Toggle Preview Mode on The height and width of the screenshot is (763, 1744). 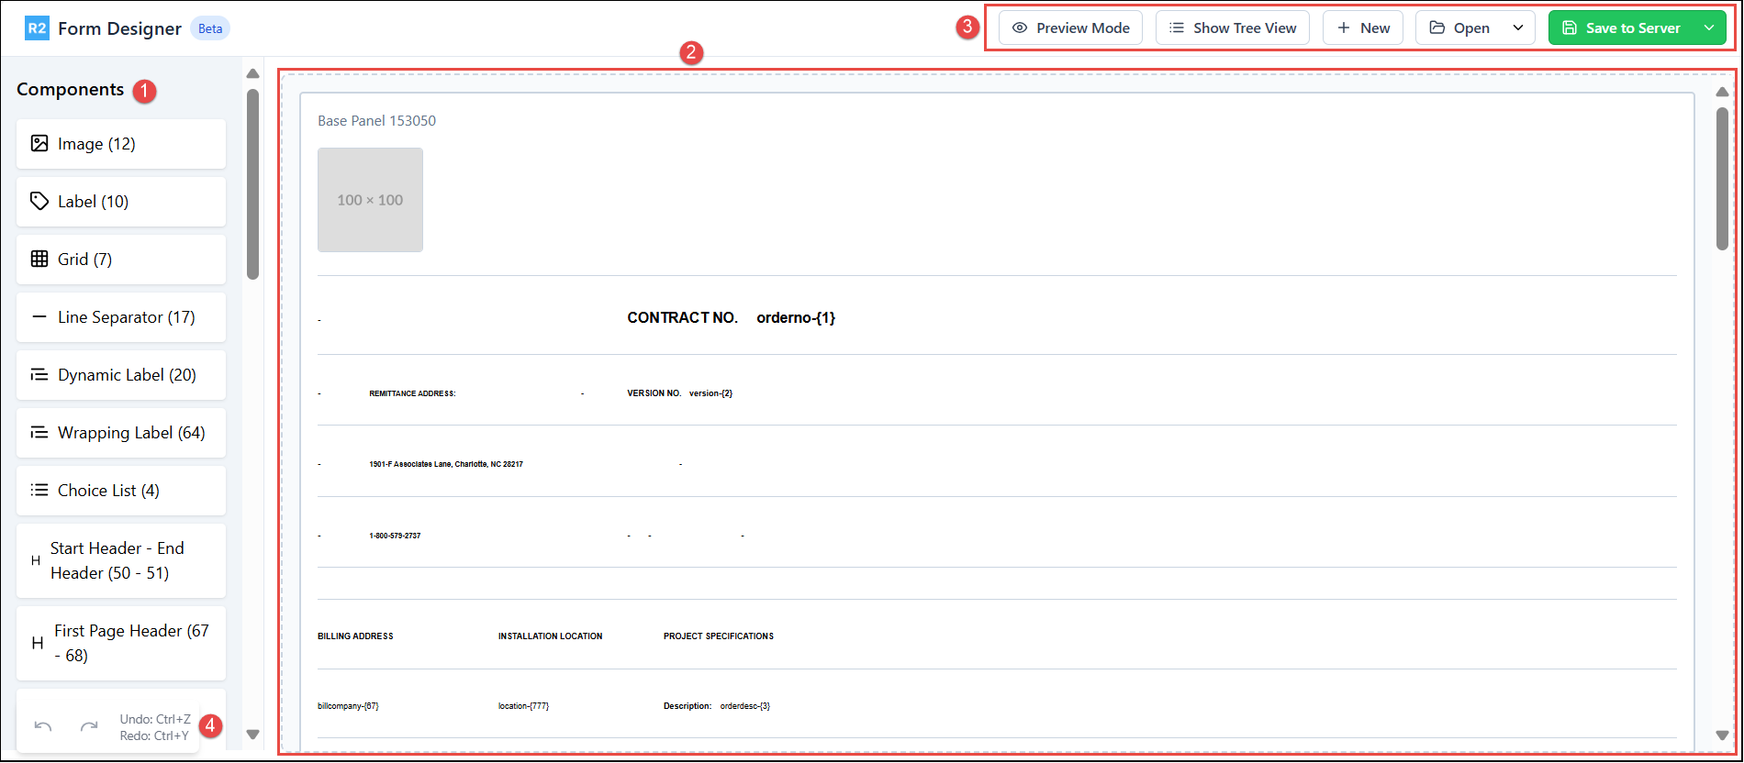point(1070,28)
